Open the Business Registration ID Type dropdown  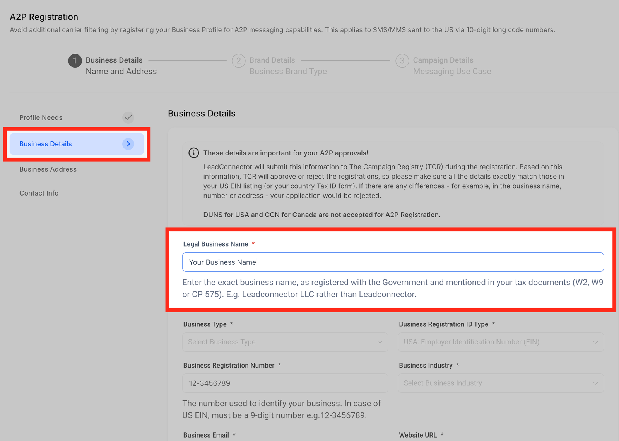point(501,342)
